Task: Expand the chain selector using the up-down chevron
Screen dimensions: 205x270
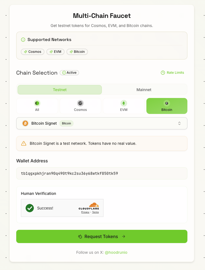Action: (x=179, y=123)
